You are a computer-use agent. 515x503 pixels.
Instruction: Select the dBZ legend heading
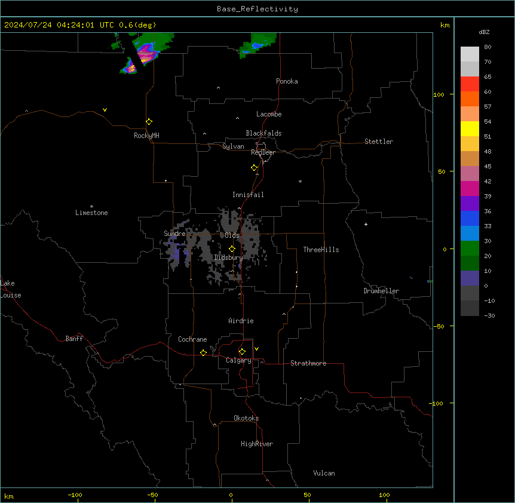click(484, 32)
